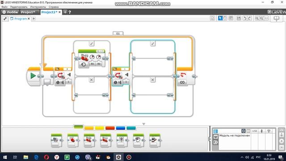Viewport: 286px width, 161px height.
Task: Open mode selector of second switch block
Action: point(118,82)
